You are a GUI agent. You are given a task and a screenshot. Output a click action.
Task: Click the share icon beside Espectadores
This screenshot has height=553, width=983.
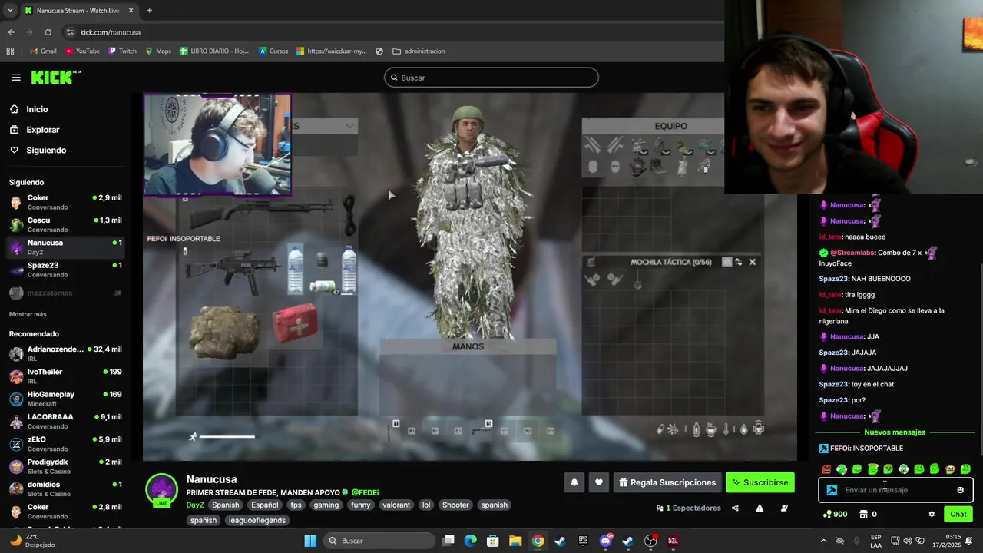(735, 508)
